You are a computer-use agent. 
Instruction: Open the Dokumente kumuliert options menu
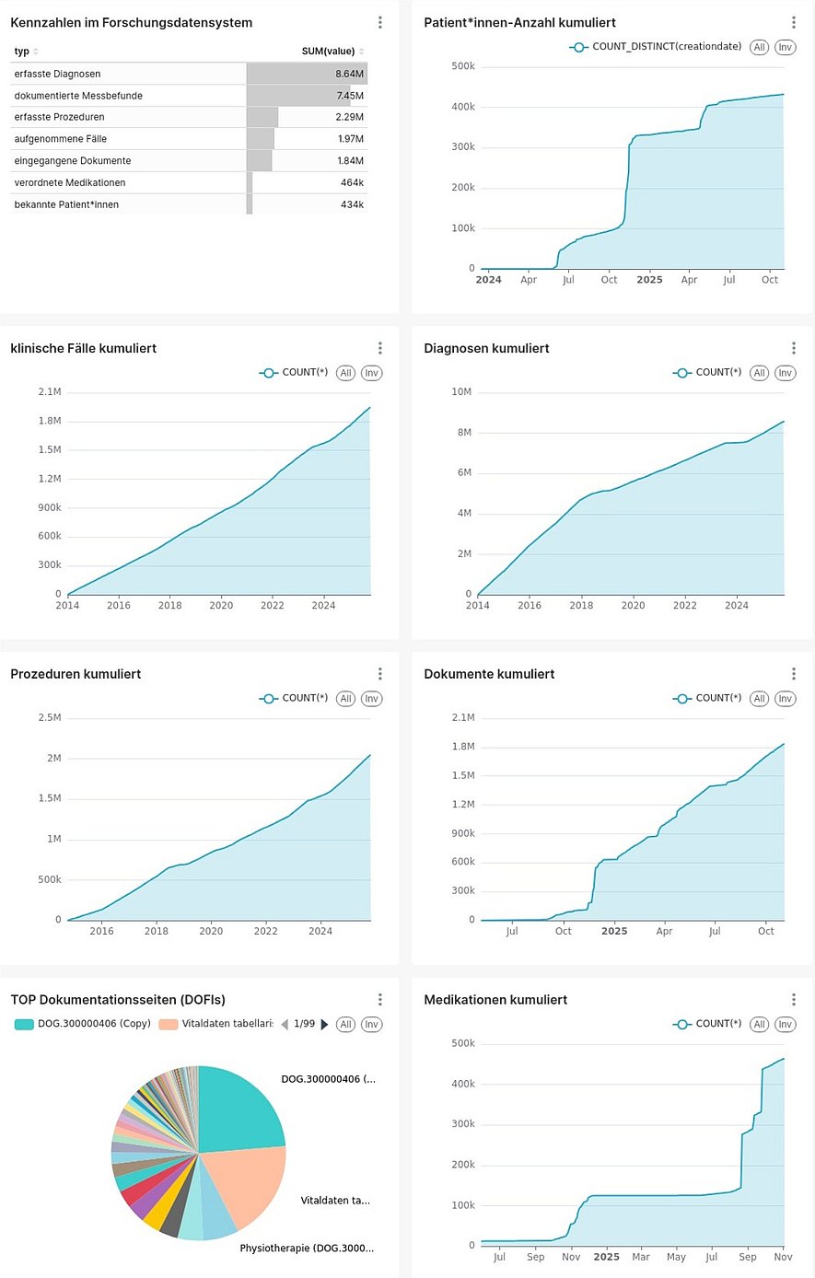794,674
